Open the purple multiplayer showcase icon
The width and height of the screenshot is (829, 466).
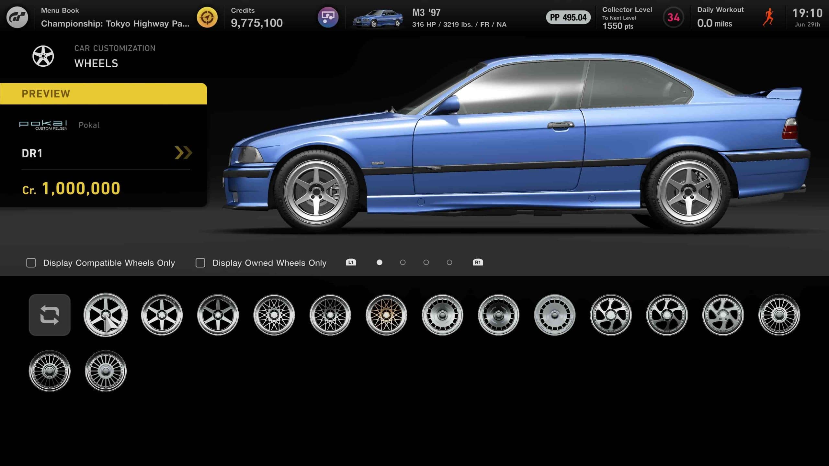(328, 17)
